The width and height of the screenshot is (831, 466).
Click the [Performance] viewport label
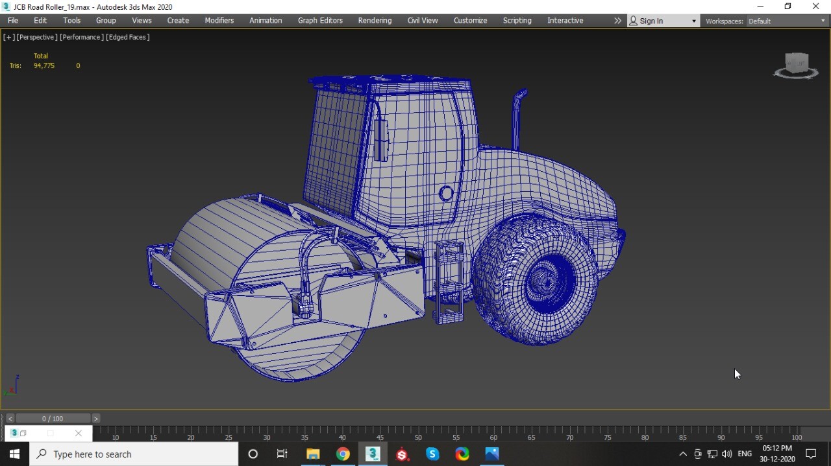coord(82,37)
